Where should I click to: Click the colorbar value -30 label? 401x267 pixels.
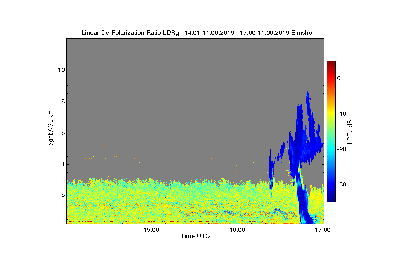point(341,184)
